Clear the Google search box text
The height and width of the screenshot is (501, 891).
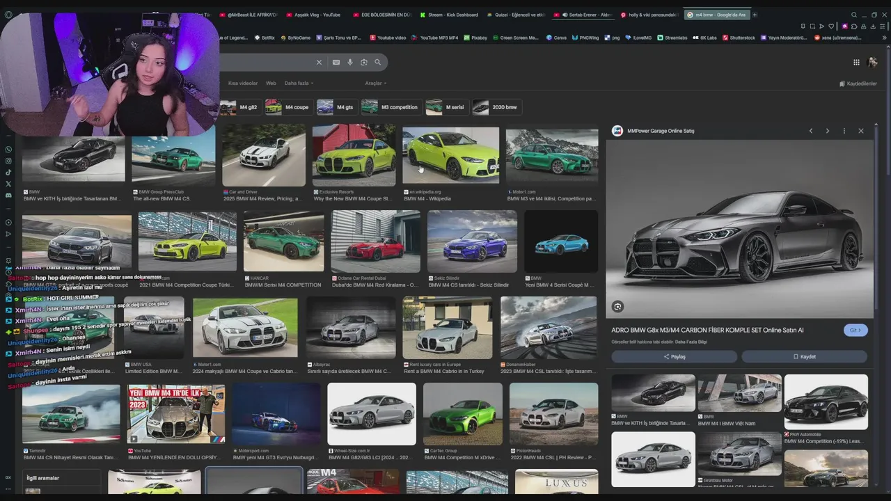(319, 62)
